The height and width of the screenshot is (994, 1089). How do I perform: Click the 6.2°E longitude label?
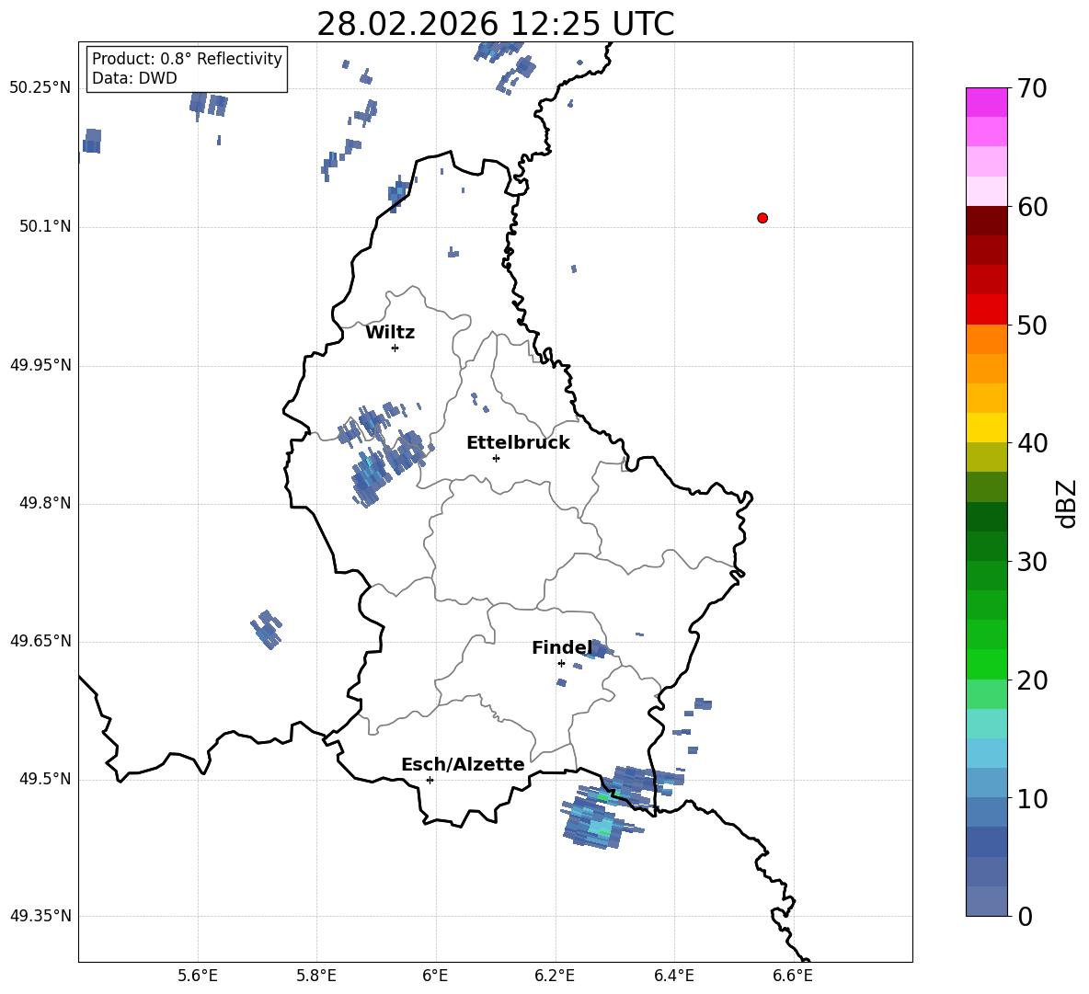pos(555,976)
